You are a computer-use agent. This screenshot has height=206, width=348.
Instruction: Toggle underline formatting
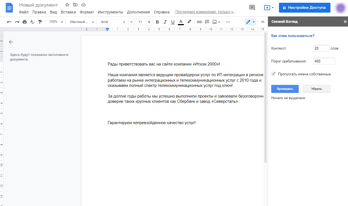(173, 22)
